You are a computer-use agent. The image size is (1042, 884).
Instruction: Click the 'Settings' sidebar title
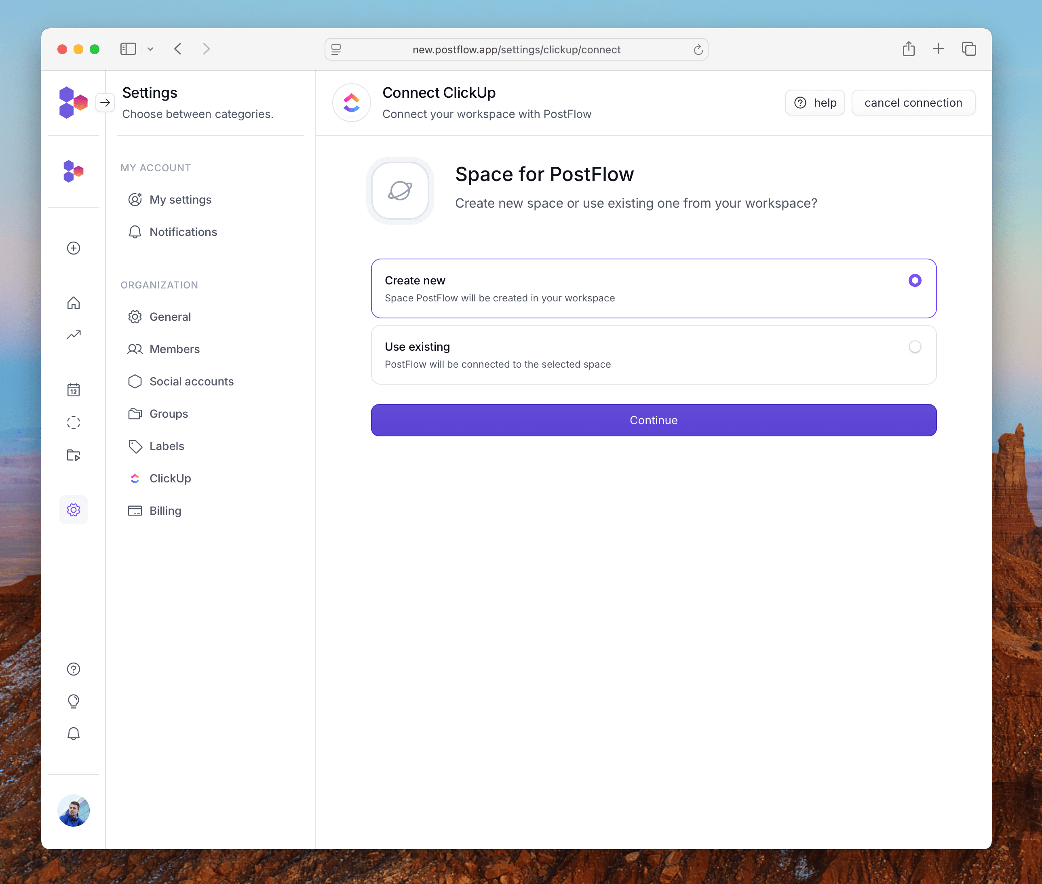(x=150, y=93)
